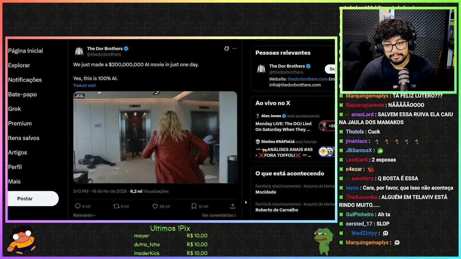The height and width of the screenshot is (259, 461).
Task: Click The Dor Brothers name in Pessoas relevantes
Action: click(287, 66)
